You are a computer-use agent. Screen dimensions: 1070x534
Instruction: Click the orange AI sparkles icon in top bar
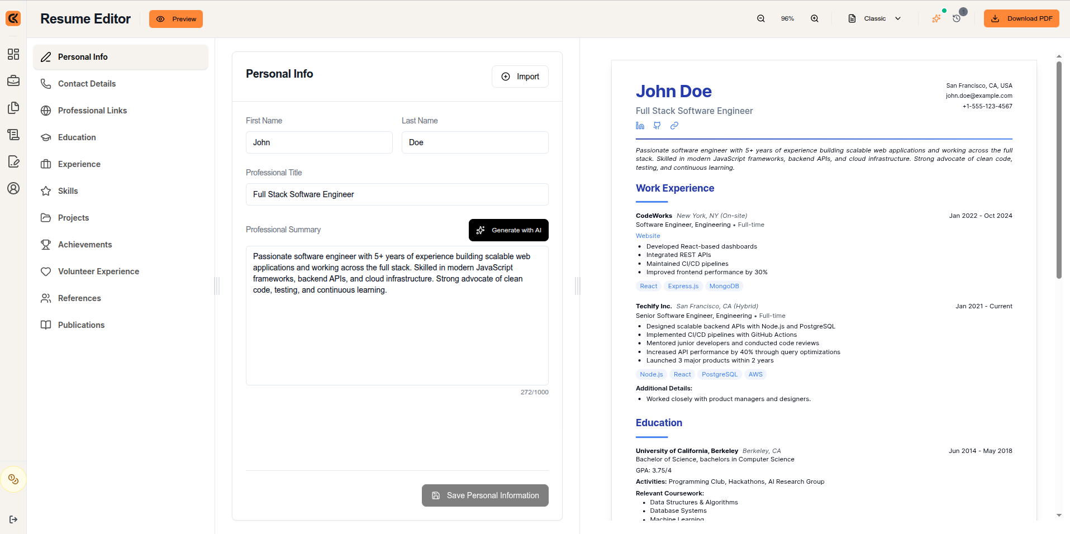click(936, 18)
